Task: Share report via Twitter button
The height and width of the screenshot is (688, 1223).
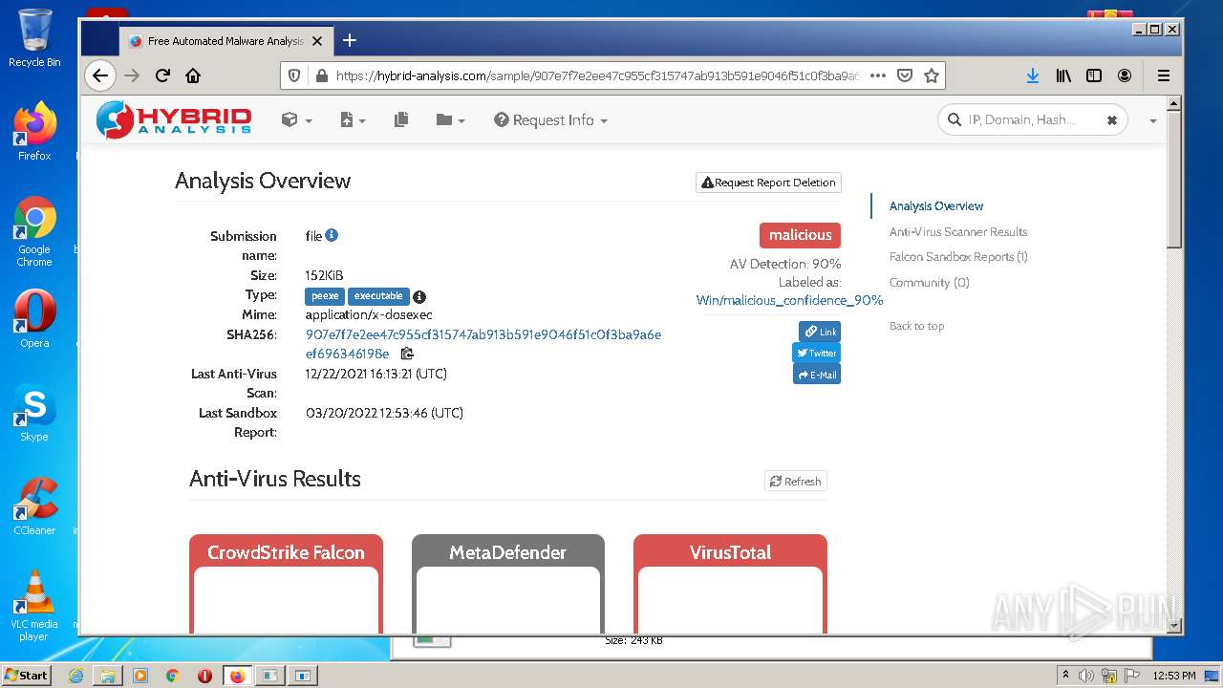Action: pos(816,353)
